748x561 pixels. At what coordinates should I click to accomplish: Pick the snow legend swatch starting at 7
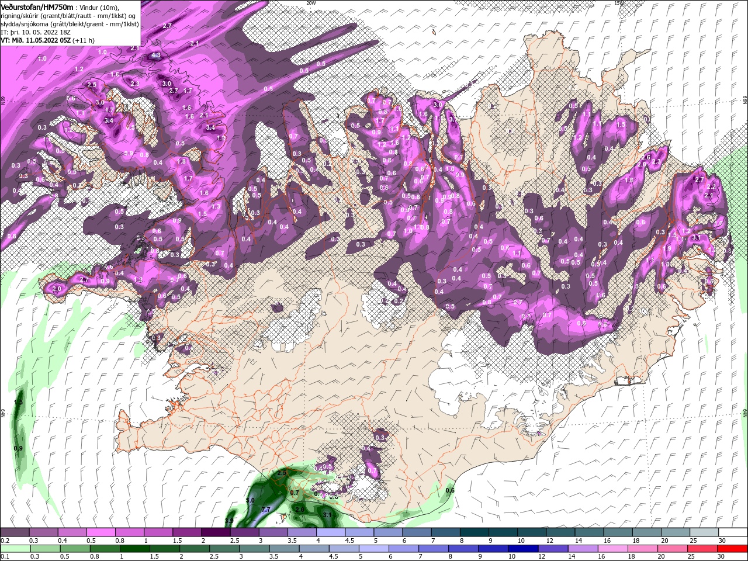[x=445, y=532]
